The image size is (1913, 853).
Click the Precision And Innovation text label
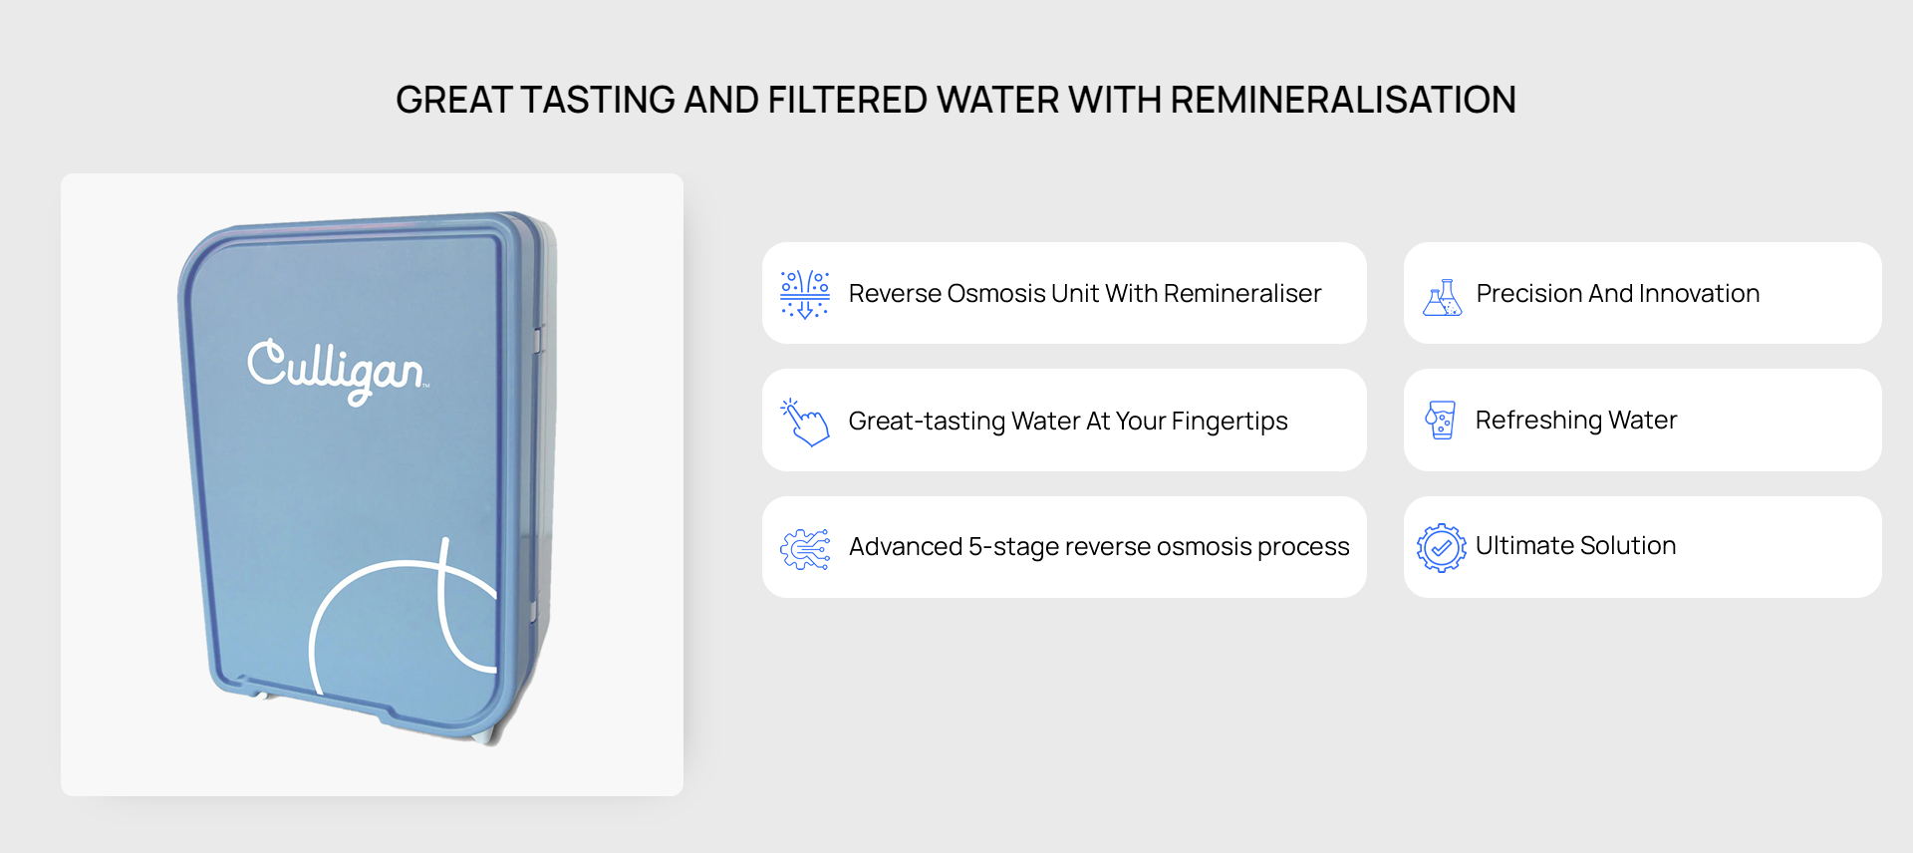pos(1618,293)
